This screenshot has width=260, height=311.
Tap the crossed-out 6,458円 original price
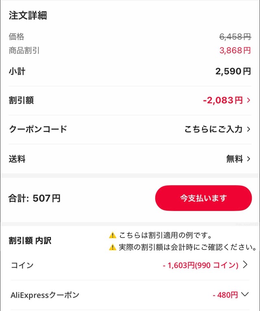(235, 37)
